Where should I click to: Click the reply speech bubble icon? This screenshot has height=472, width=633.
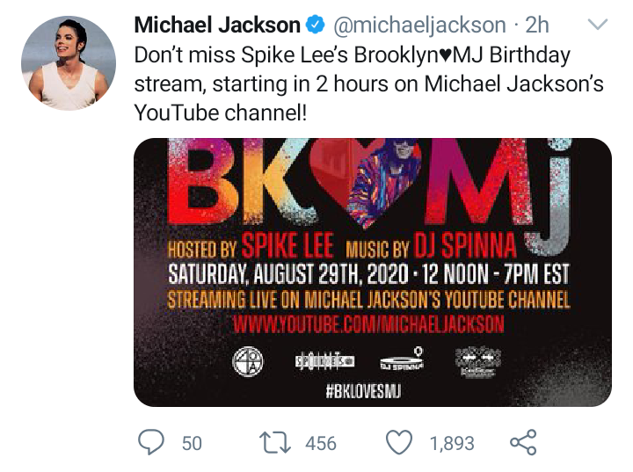point(151,442)
